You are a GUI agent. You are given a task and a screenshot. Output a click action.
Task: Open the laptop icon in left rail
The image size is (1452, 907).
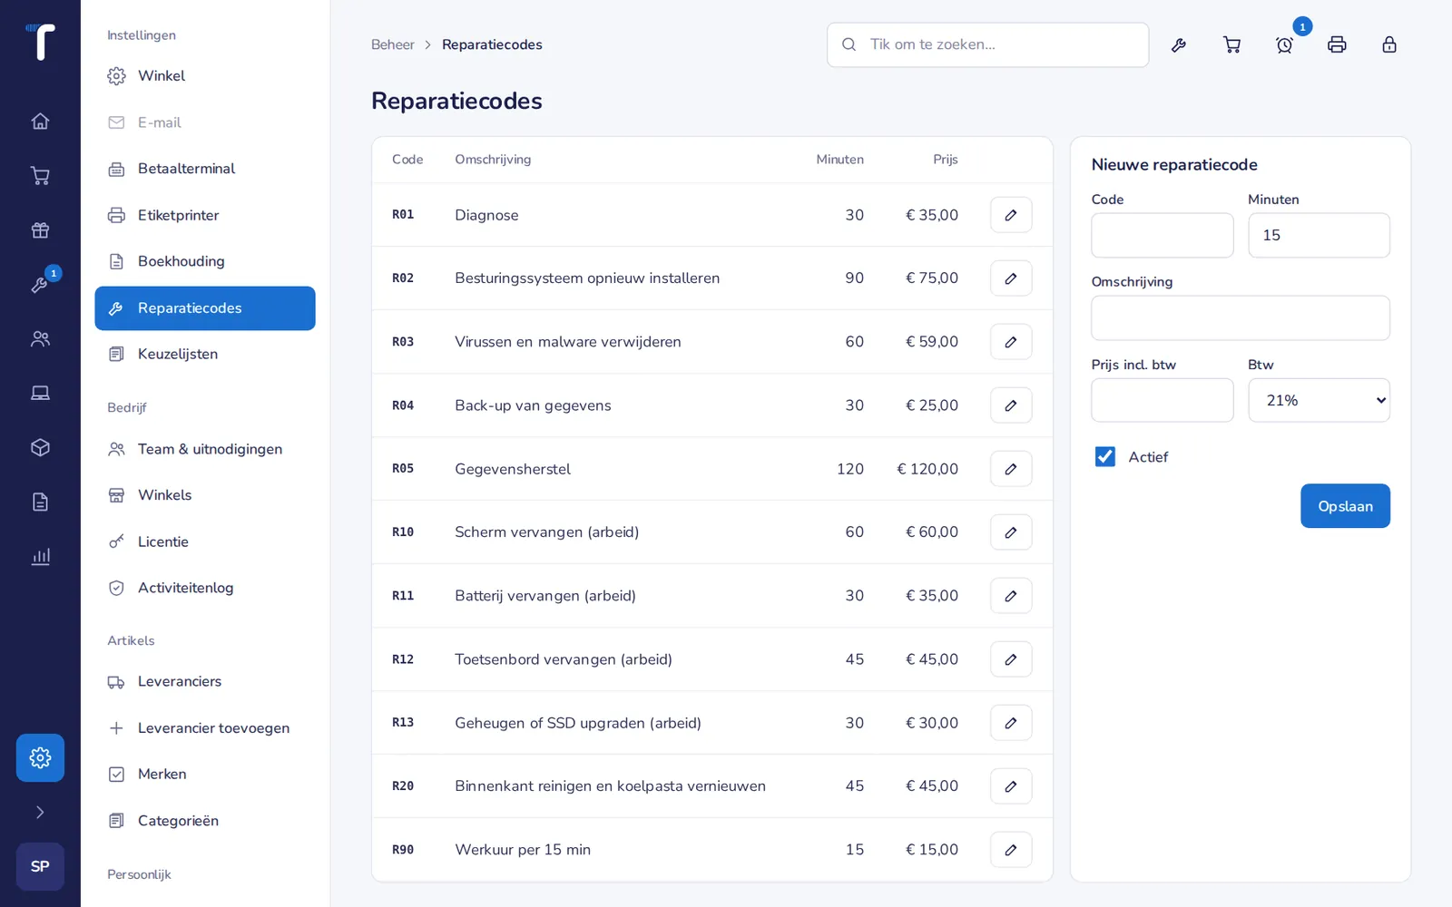(40, 394)
